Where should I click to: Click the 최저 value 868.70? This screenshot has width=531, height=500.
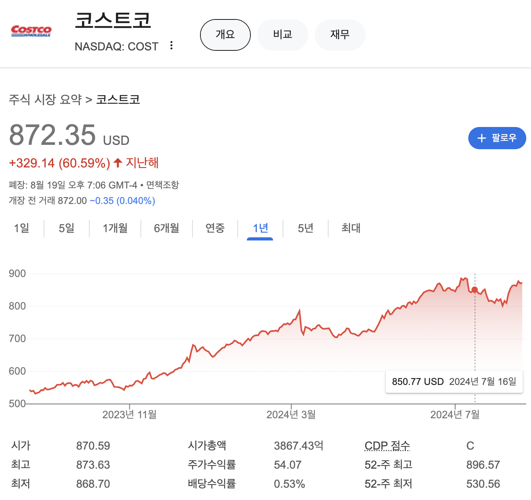click(93, 484)
